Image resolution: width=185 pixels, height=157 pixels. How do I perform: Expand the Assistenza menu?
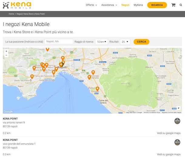click(109, 5)
